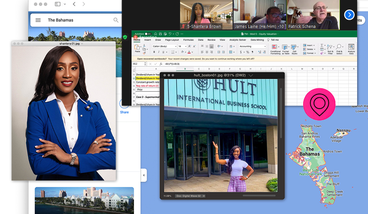
Task: Select Patrick Schena's video thumbnail
Action: pos(313,15)
